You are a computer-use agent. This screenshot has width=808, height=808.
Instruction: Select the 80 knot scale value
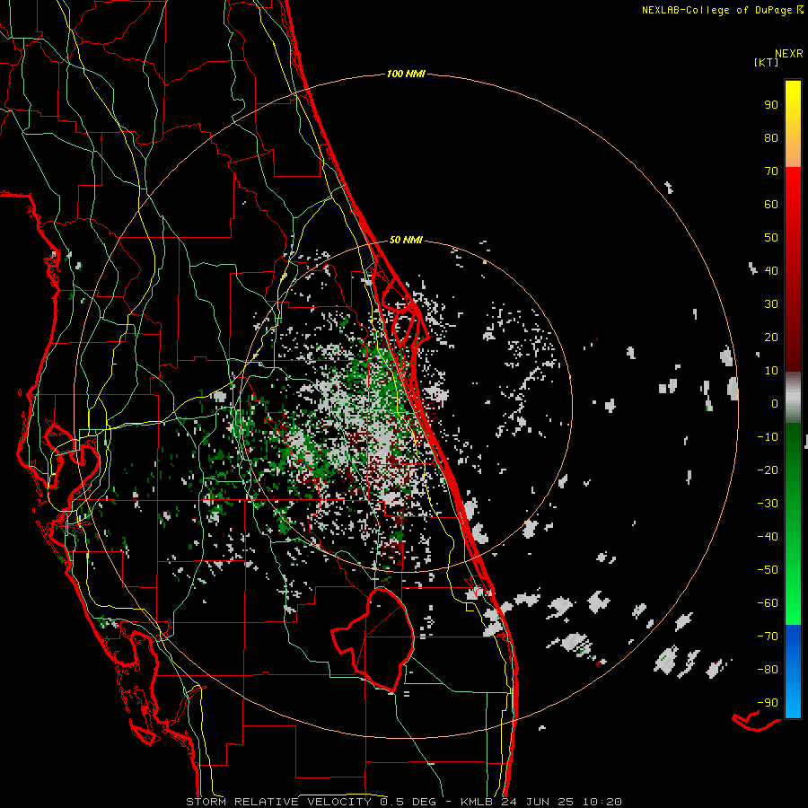click(771, 138)
